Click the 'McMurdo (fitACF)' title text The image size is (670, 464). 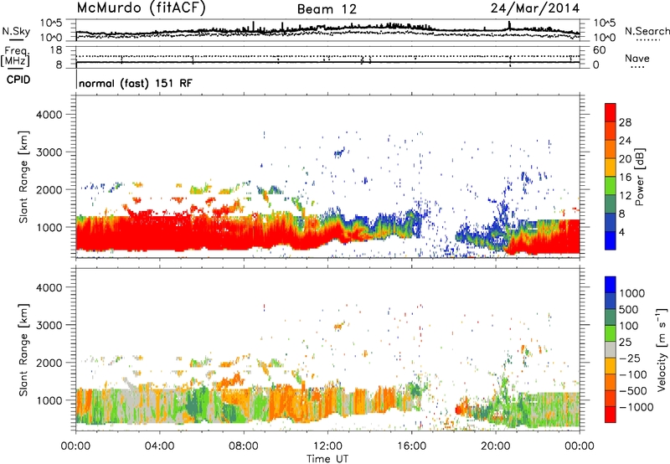141,8
